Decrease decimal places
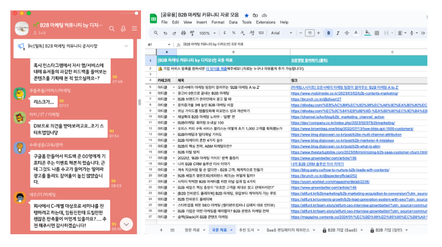 tap(243, 33)
